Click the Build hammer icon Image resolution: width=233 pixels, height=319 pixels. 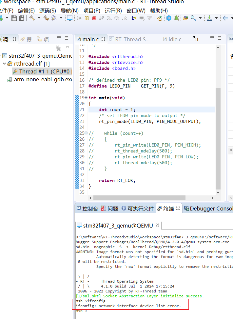[32, 18]
